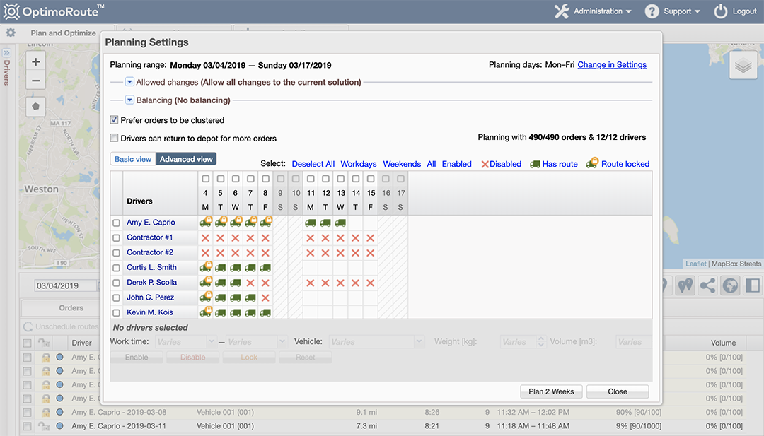Select the Derek P. Scolla driver checkbox
Screen dimensions: 764x436
click(117, 283)
